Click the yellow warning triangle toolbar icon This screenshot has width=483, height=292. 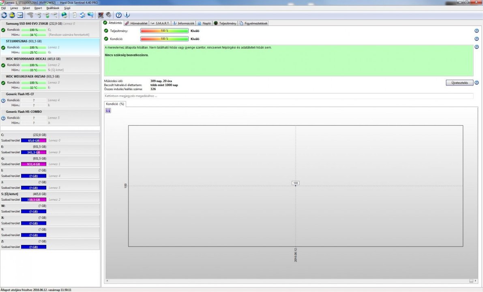point(12,15)
